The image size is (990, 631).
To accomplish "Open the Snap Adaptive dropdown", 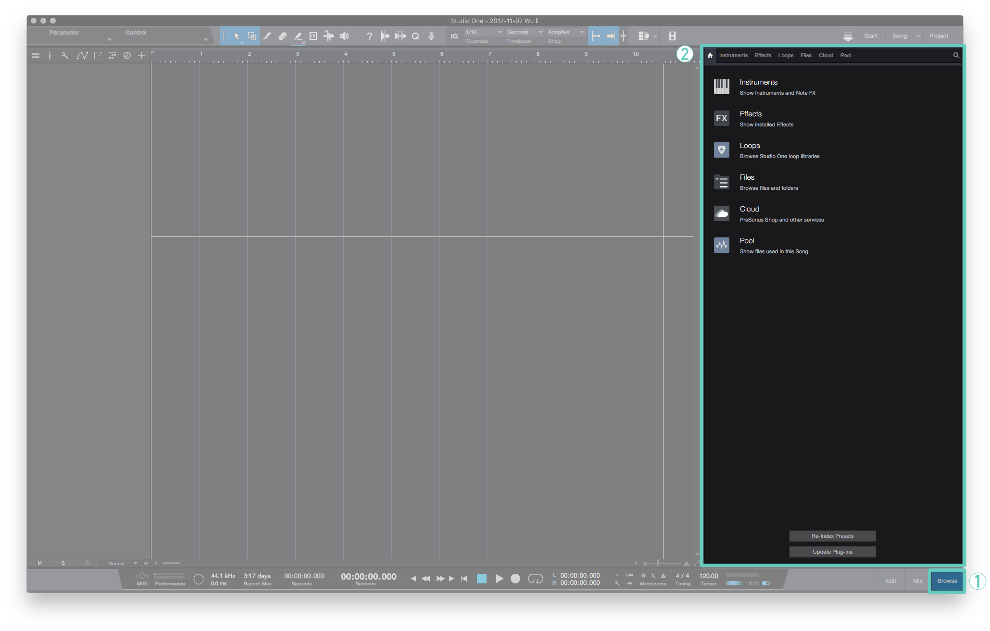I will click(566, 32).
